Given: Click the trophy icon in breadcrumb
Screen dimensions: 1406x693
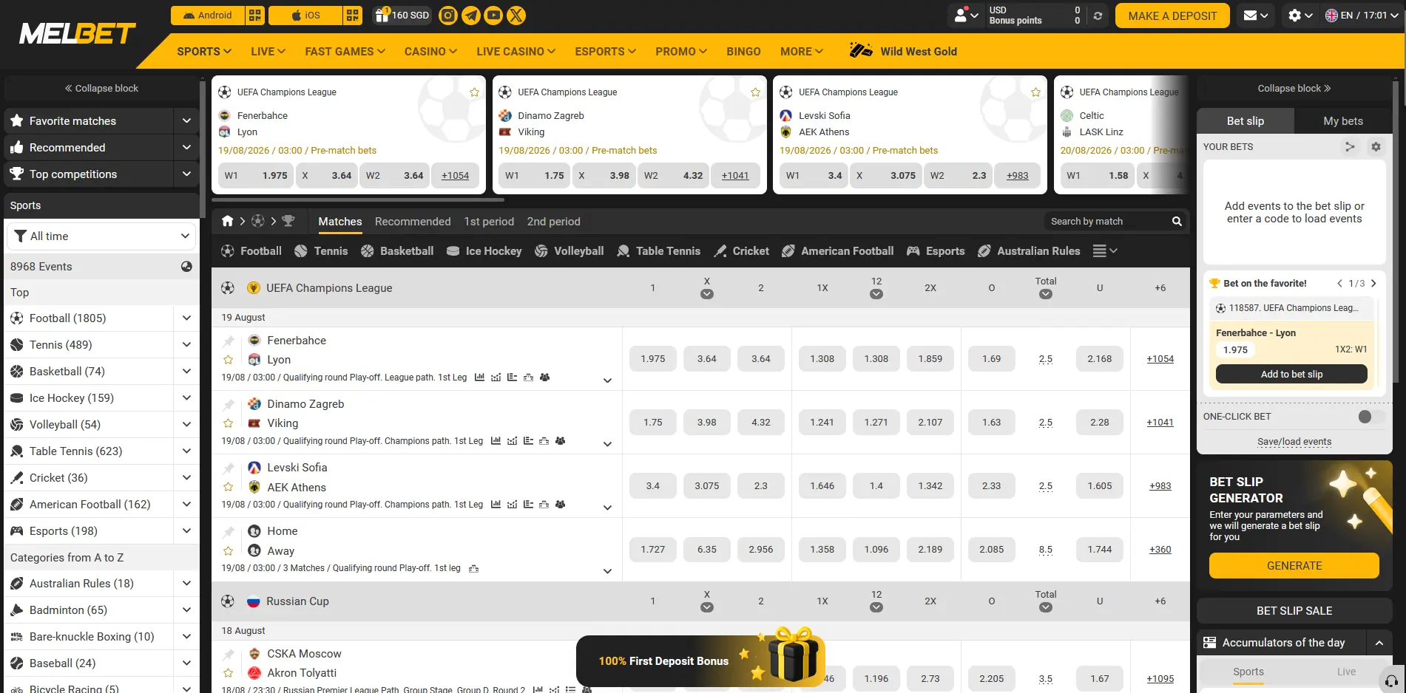Looking at the screenshot, I should (288, 221).
